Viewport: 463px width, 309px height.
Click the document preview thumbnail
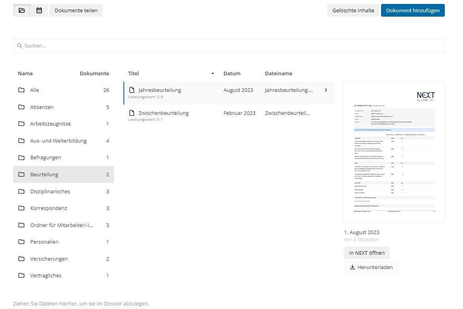394,151
